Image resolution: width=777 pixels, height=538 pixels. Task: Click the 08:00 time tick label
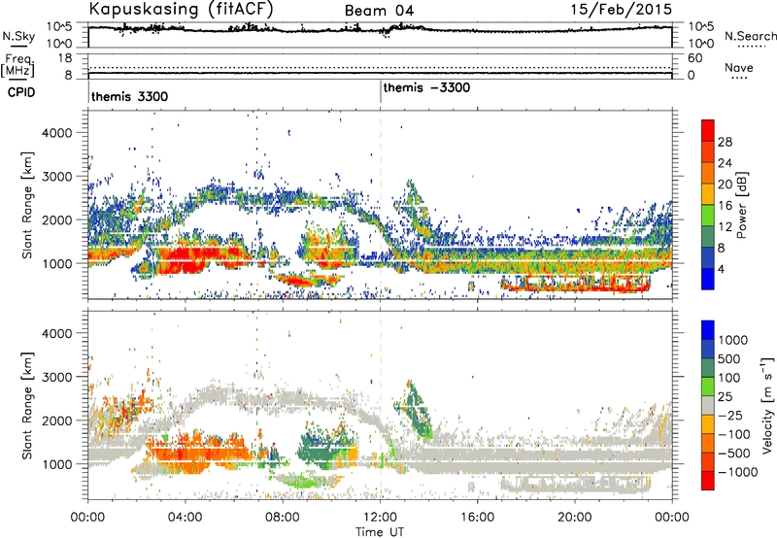282,518
